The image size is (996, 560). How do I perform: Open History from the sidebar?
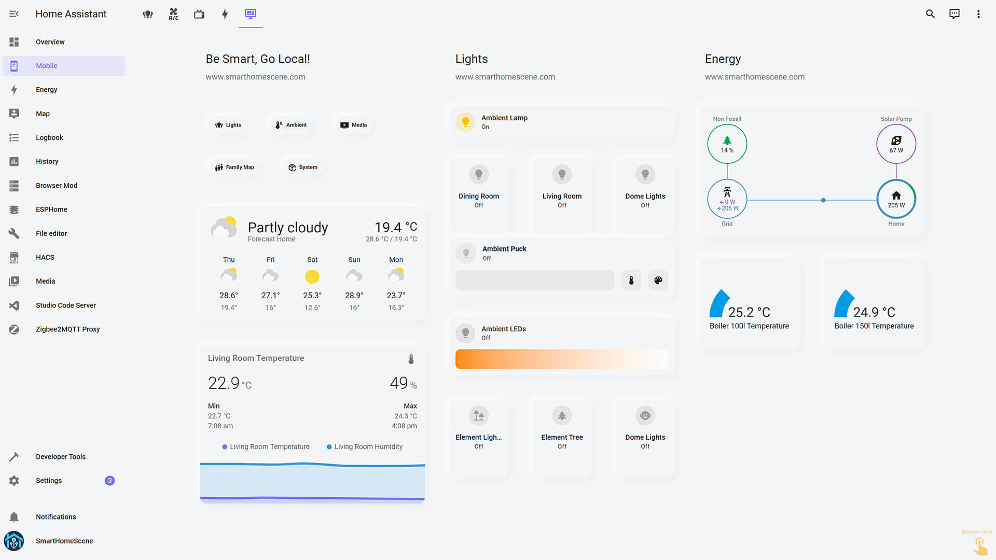64,161
